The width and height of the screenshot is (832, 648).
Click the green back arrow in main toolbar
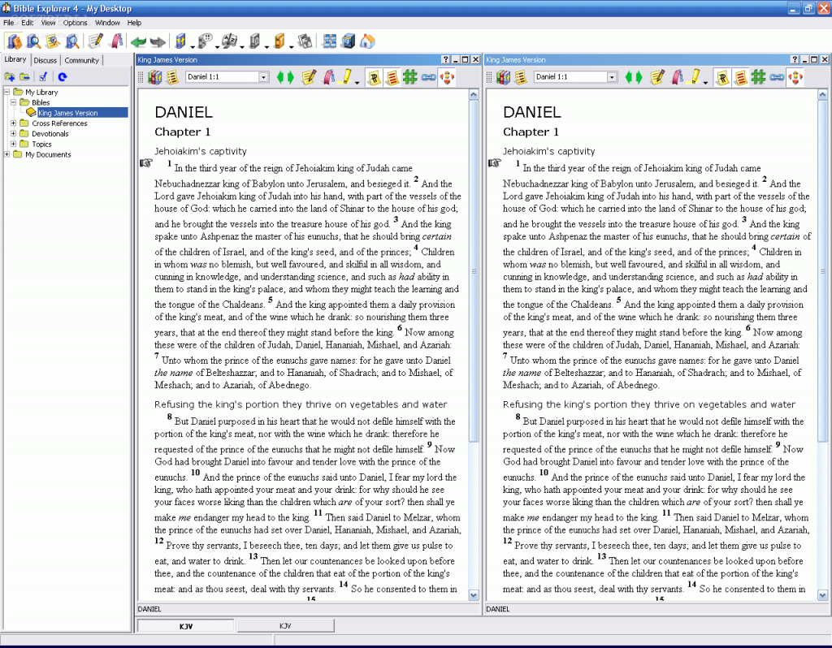139,41
